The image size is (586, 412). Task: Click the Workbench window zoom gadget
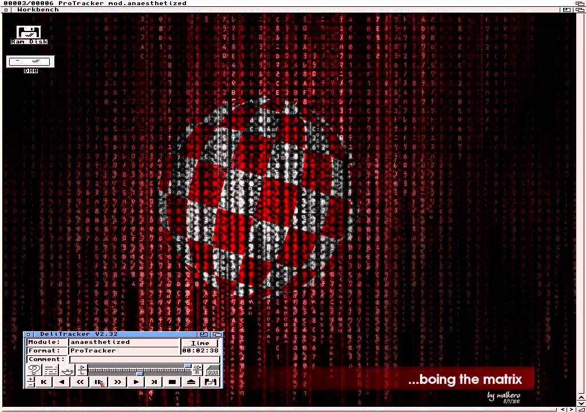point(567,10)
